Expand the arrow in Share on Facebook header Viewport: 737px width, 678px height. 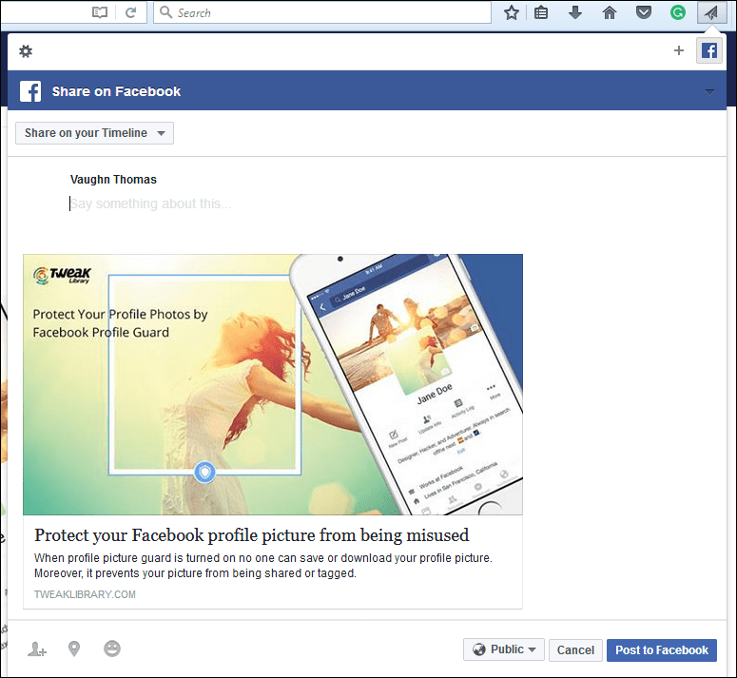[709, 91]
